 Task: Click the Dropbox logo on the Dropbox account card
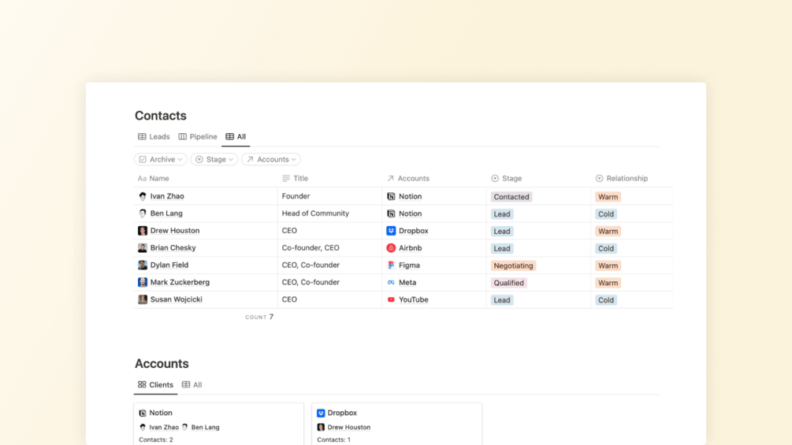tap(321, 413)
